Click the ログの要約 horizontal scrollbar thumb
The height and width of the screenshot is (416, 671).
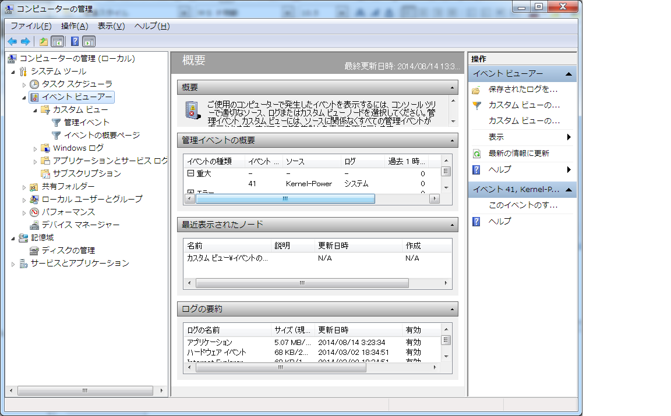point(281,367)
